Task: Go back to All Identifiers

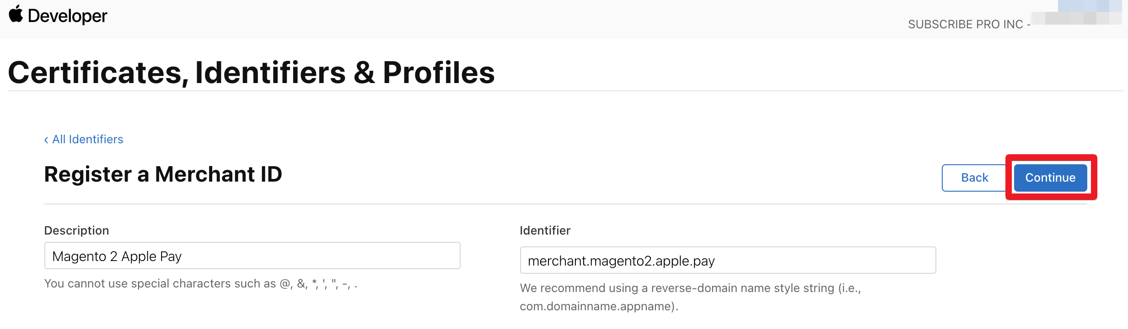Action: point(87,139)
